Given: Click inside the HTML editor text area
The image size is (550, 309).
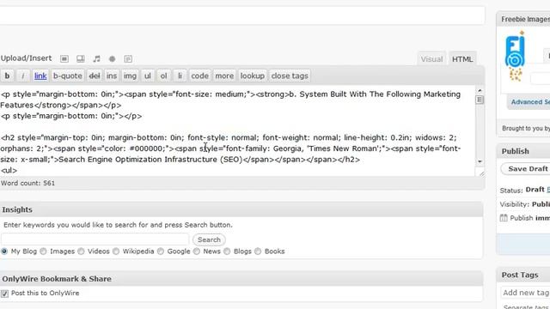Looking at the screenshot, I should point(237,130).
